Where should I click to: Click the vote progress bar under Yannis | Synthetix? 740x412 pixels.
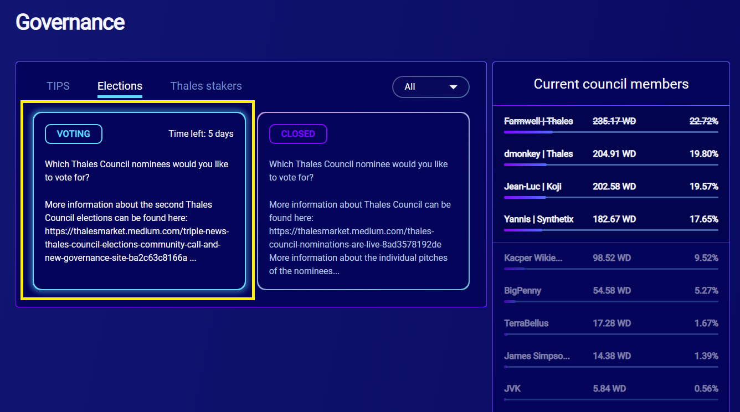tap(611, 230)
